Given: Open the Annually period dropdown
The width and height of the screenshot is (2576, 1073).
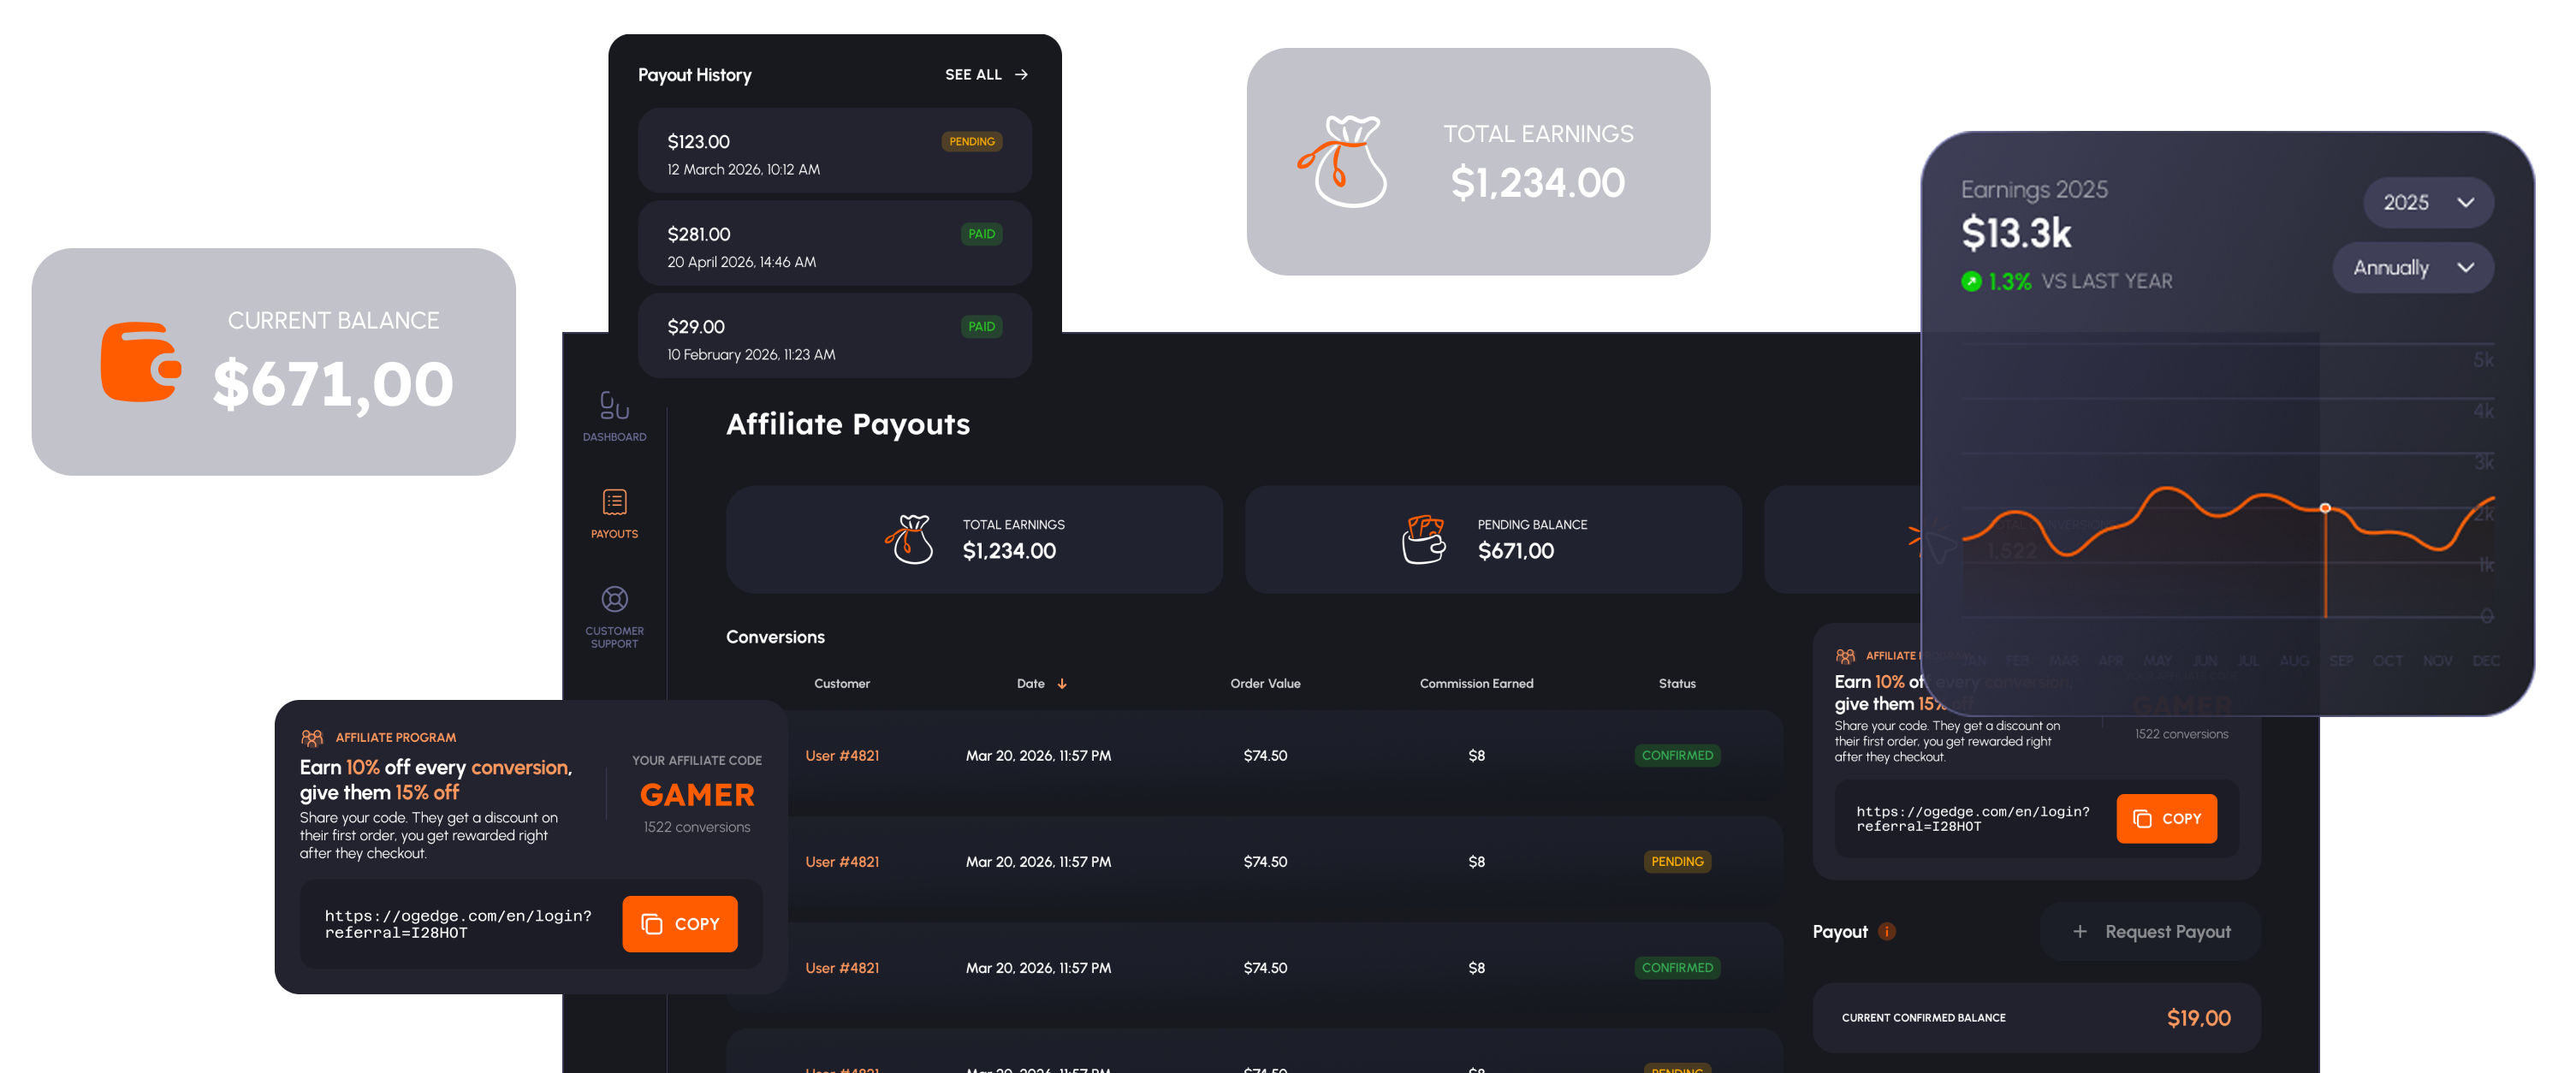Looking at the screenshot, I should pos(2413,268).
